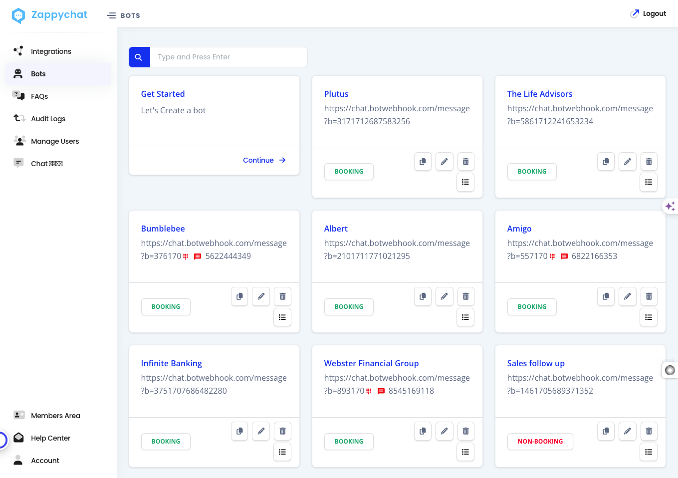Screen dimensions: 678x478
Task: Copy the Webster Financial Group bot
Action: [423, 431]
